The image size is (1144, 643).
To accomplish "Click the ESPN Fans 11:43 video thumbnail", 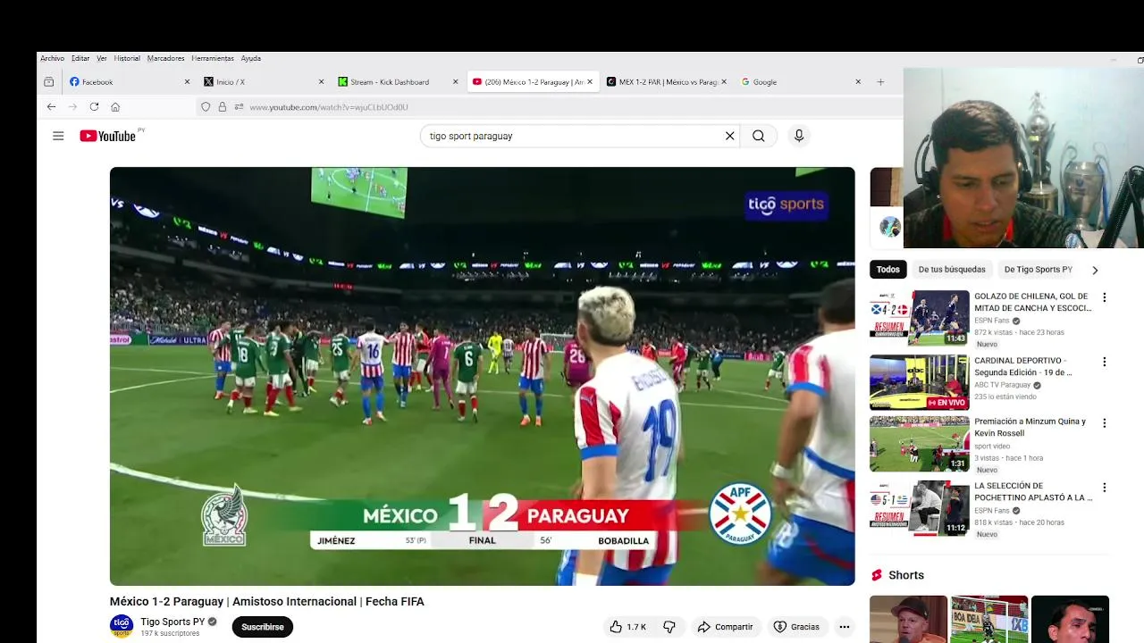I will click(919, 318).
